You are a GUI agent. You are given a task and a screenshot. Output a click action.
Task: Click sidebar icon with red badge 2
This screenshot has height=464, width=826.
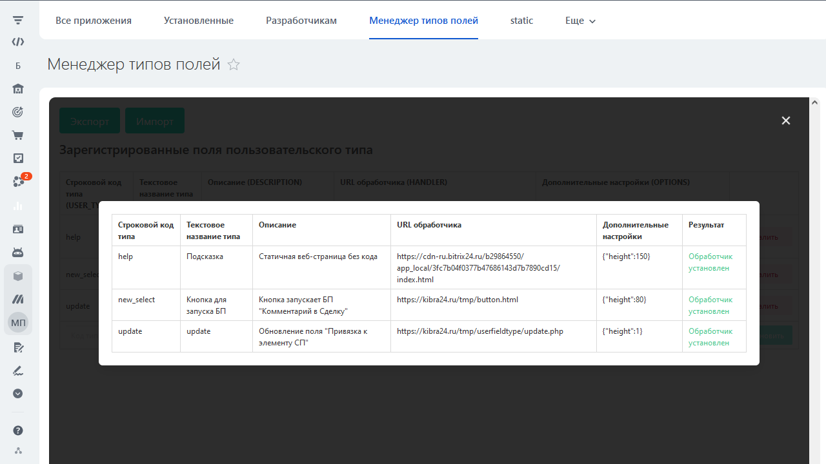(19, 182)
